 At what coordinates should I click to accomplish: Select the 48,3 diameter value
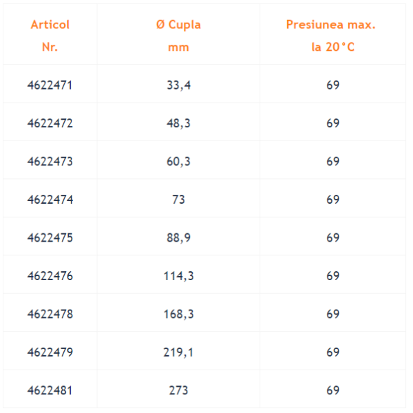coord(178,123)
